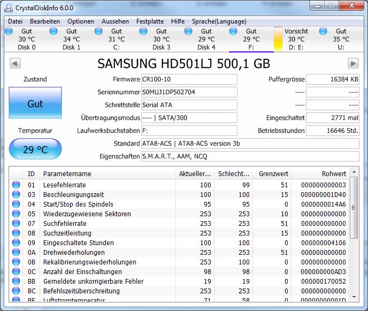Click status dot for Gemeldete unkorrigierbare Fehler

(x=16, y=281)
